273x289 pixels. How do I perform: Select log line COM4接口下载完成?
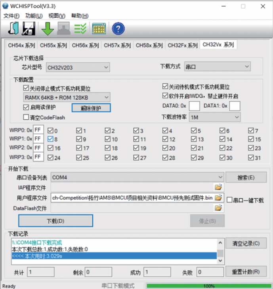click(x=37, y=242)
